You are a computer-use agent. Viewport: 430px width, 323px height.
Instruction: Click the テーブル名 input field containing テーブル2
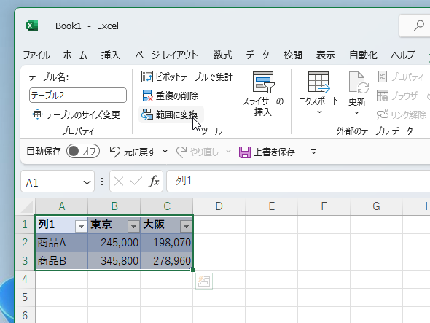coord(78,96)
